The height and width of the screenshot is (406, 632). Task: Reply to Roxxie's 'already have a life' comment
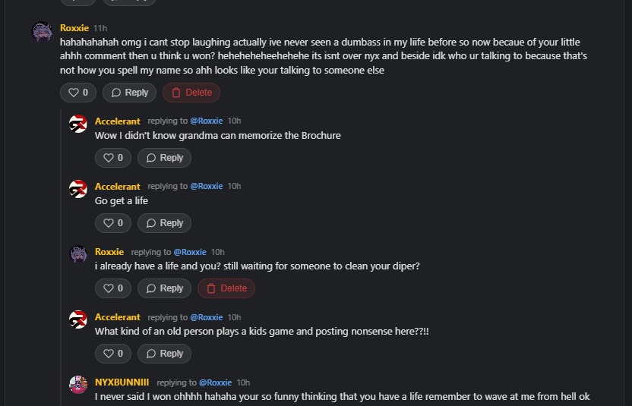coord(164,288)
